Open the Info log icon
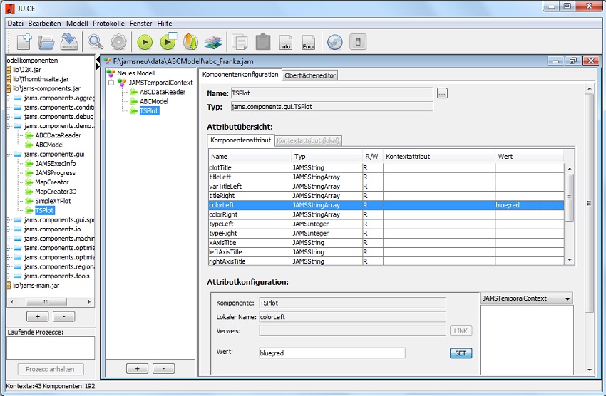The height and width of the screenshot is (396, 606). click(285, 43)
